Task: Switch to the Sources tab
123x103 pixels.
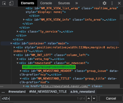Action: (x=64, y=3)
